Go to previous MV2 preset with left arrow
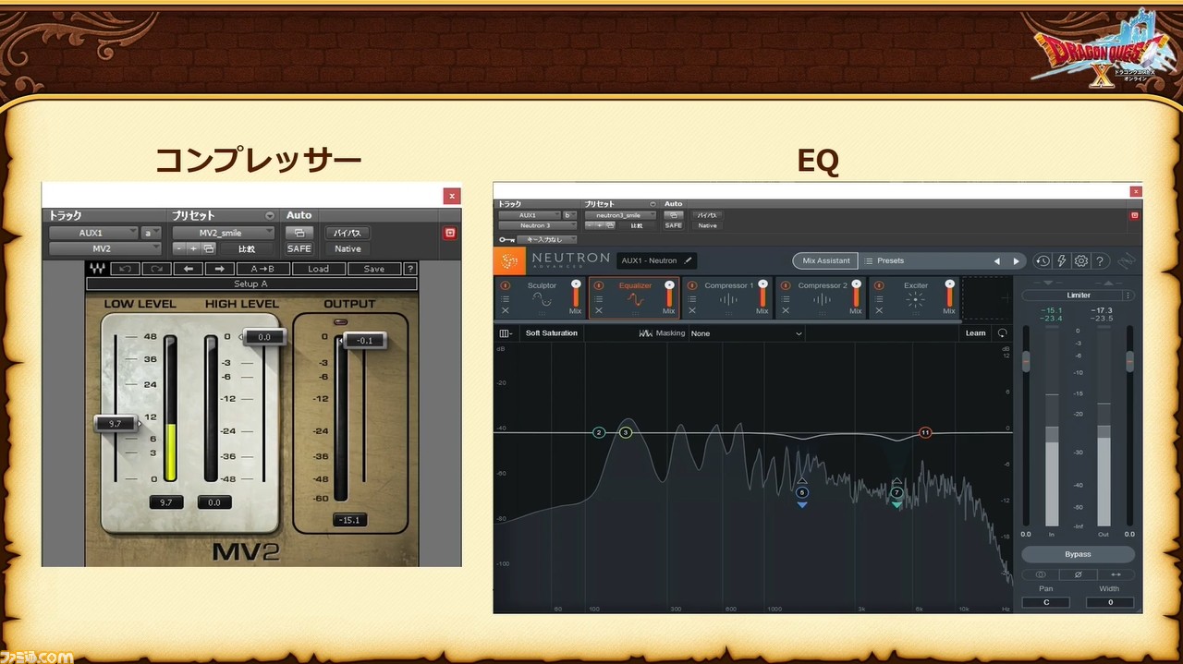Viewport: 1183px width, 664px height. [x=188, y=269]
